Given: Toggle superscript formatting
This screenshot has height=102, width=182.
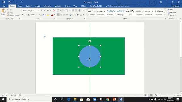Looking at the screenshot, I should (x=39, y=15).
